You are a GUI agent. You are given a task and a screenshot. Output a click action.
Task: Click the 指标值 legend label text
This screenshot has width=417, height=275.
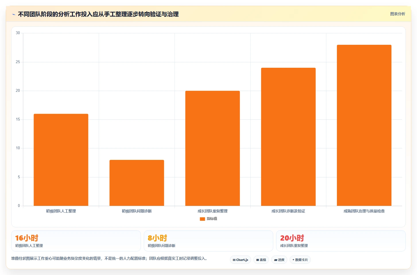[212, 219]
